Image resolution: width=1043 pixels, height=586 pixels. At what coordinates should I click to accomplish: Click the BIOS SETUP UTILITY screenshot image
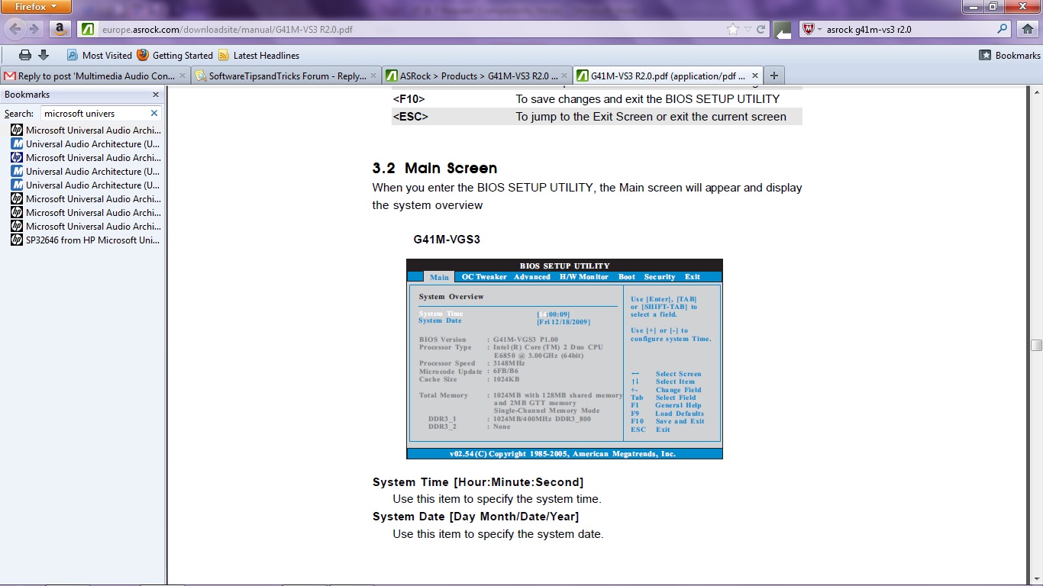(564, 359)
